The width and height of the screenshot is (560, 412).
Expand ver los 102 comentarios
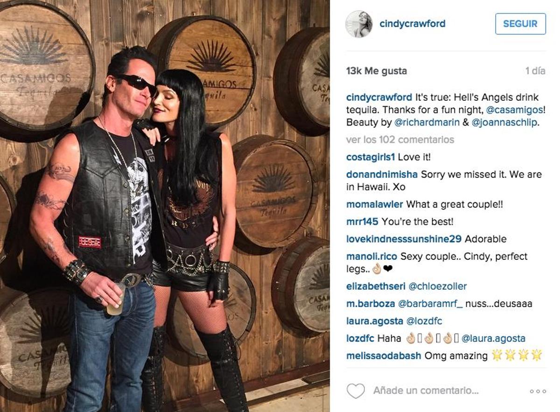[400, 140]
